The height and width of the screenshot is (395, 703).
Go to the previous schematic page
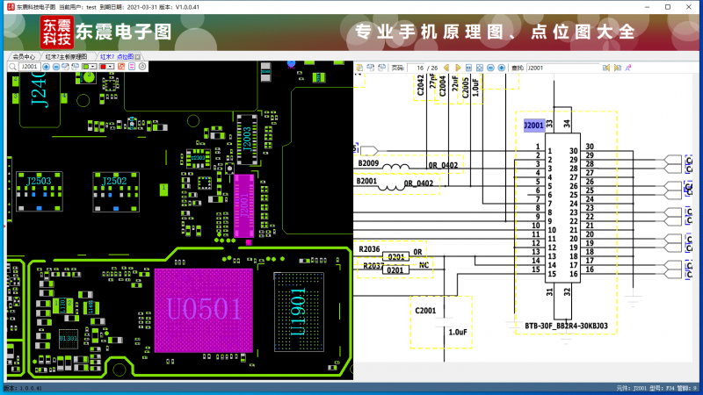446,68
